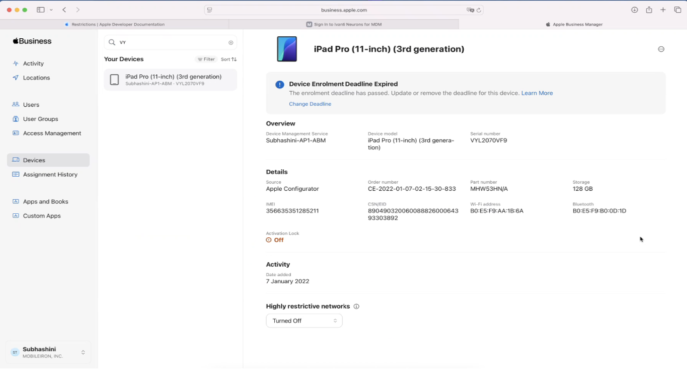The image size is (687, 369).
Task: Click the Change Deadline link
Action: pyautogui.click(x=310, y=104)
